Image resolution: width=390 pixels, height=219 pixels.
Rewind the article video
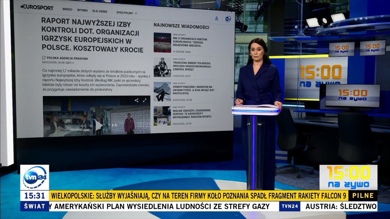pos(83,125)
